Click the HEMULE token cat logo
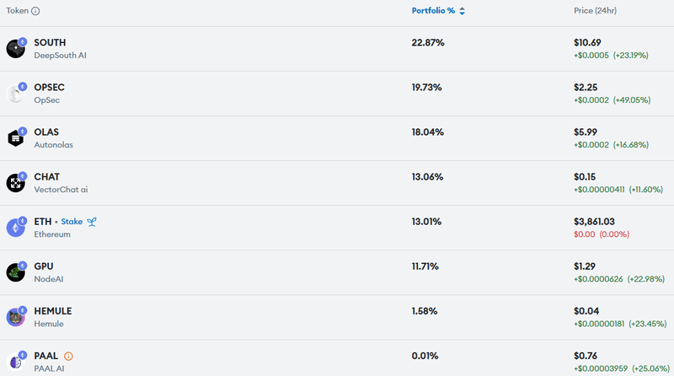This screenshot has height=376, width=674. point(15,318)
